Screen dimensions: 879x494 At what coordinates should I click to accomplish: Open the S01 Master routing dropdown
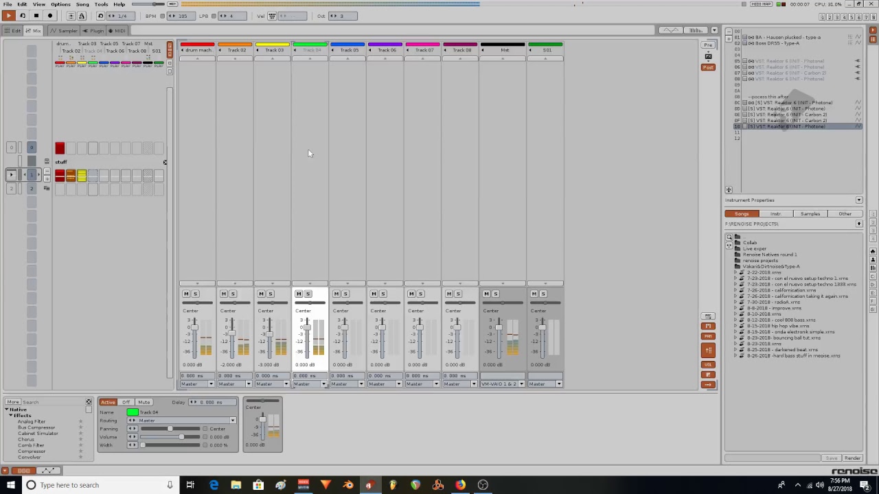(x=545, y=384)
